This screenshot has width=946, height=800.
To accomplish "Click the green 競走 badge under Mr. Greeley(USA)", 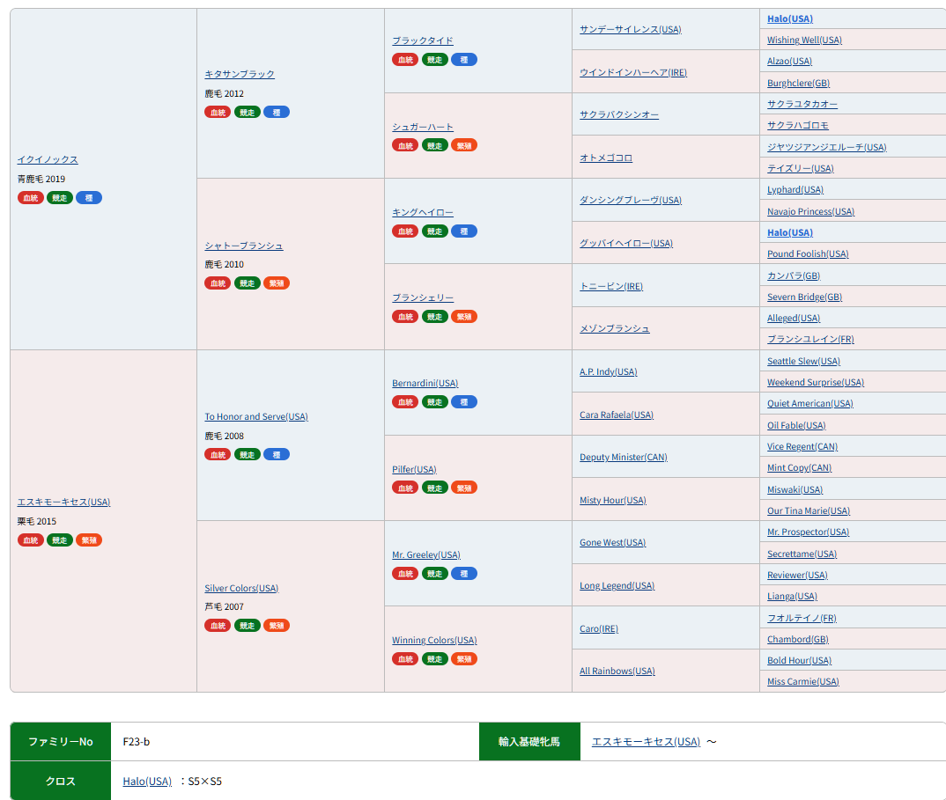I will point(434,574).
